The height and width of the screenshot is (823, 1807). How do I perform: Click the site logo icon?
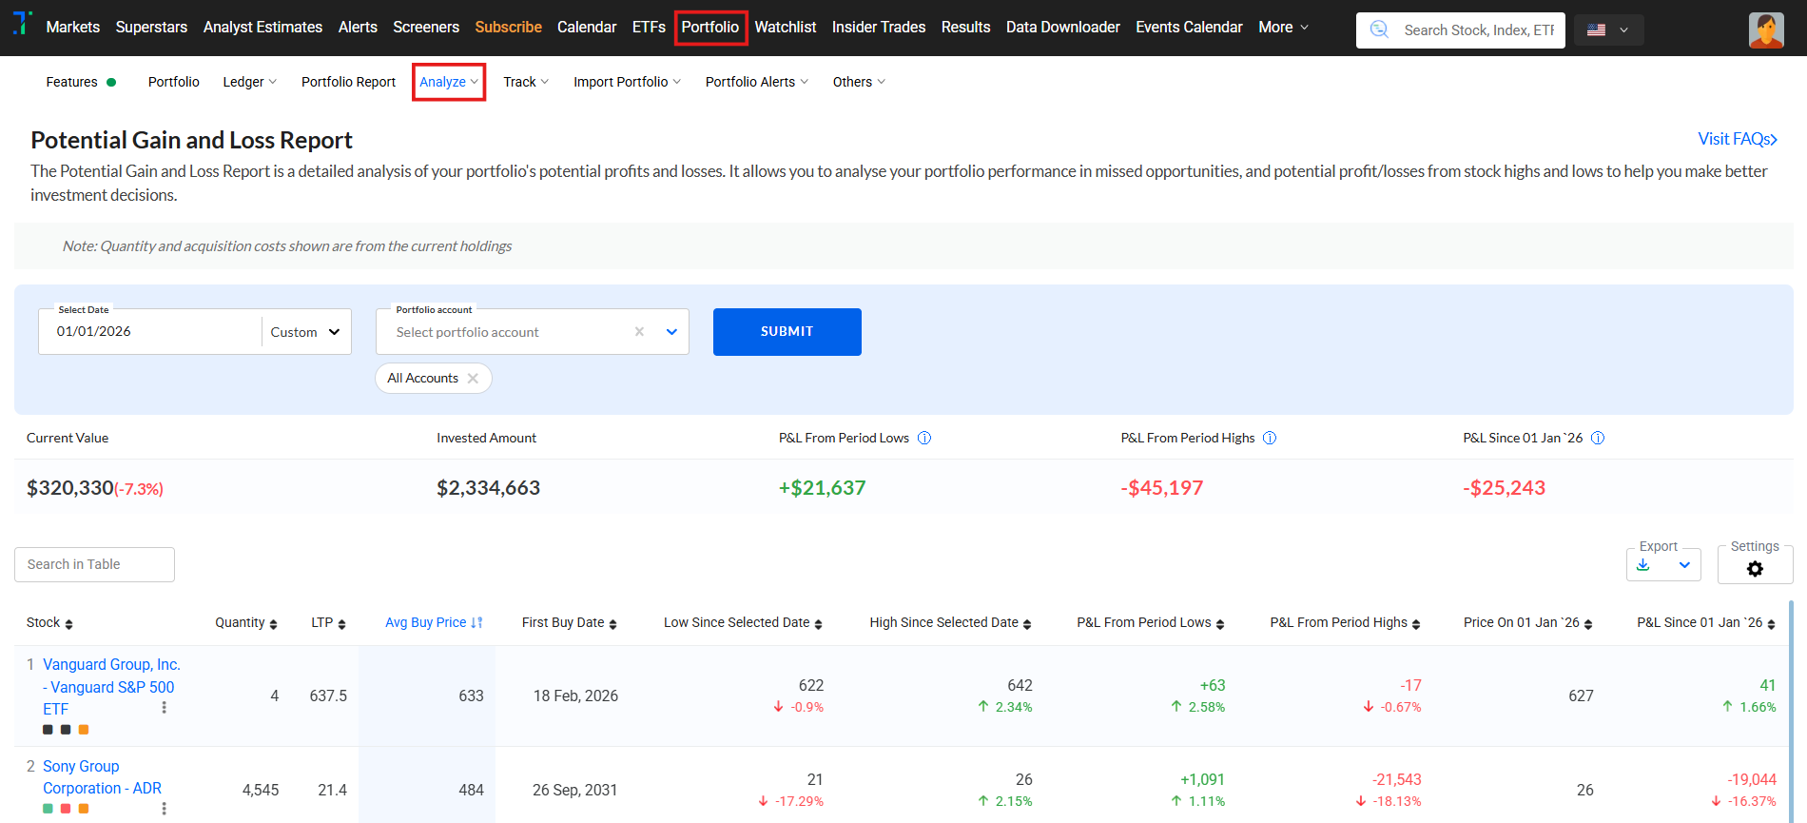click(x=23, y=24)
